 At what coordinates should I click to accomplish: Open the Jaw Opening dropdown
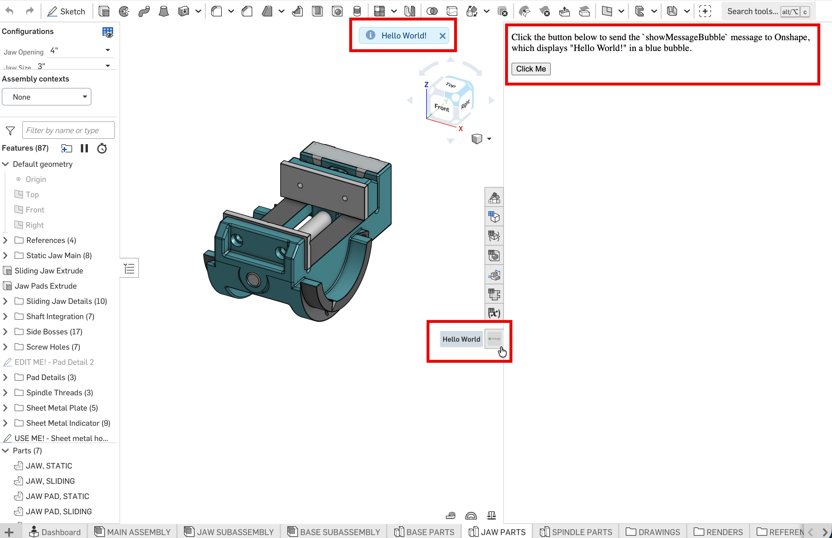[x=108, y=50]
